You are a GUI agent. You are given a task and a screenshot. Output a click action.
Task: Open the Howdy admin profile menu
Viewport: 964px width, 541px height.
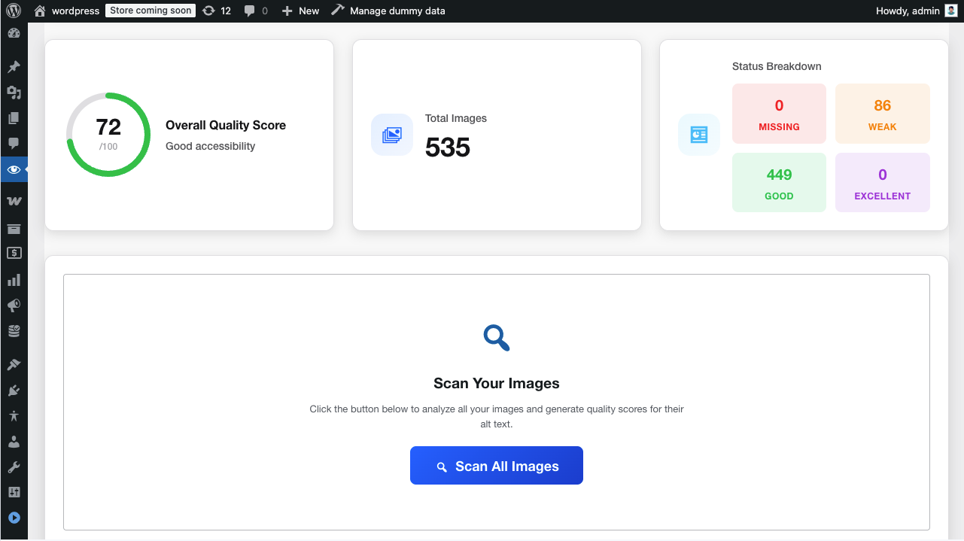917,11
